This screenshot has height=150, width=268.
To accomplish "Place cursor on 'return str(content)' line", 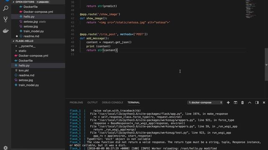I will tap(102, 50).
